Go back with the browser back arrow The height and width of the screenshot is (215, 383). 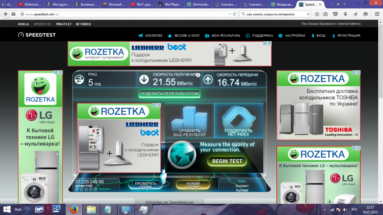point(5,14)
